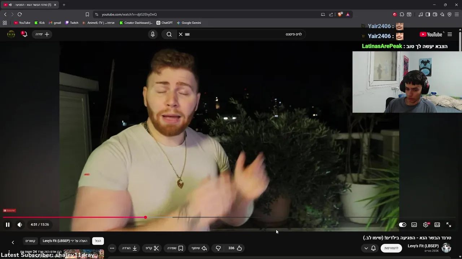Open the gmail bookmark
Image resolution: width=462 pixels, height=259 pixels.
click(x=55, y=23)
